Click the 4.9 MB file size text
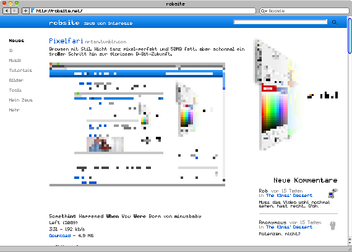 pyautogui.click(x=86, y=236)
